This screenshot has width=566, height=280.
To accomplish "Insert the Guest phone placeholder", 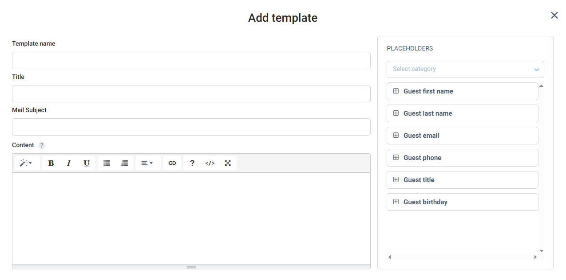I will 463,158.
